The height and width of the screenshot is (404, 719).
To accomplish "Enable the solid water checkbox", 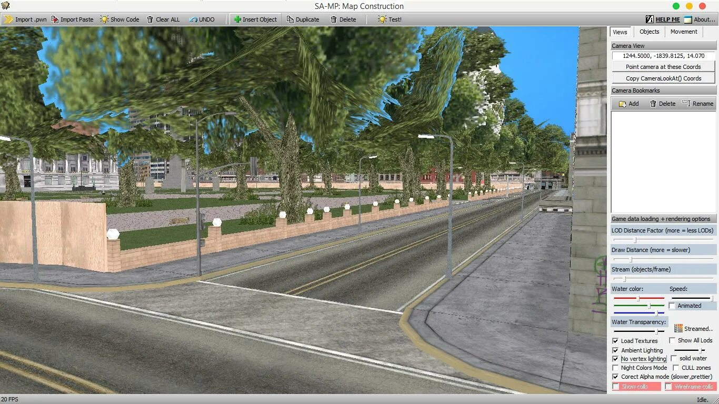I will [x=674, y=358].
